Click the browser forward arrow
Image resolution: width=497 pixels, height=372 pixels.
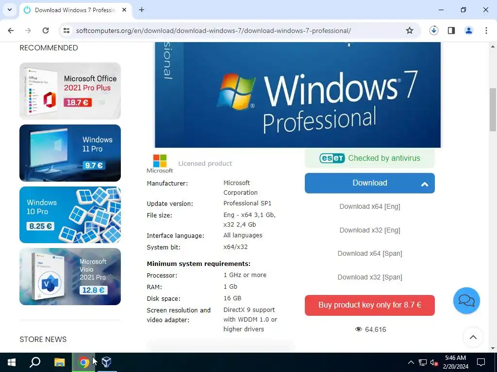(28, 31)
